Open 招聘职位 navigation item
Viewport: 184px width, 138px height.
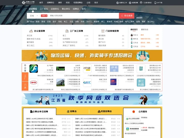pyautogui.click(x=51, y=3)
